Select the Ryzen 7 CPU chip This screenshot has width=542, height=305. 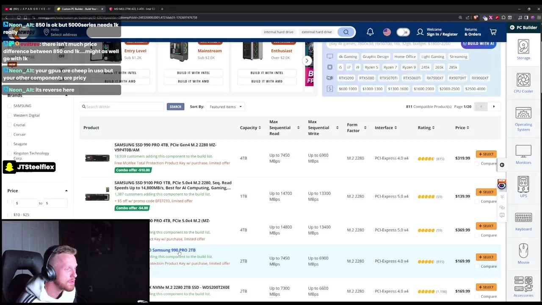point(390,67)
